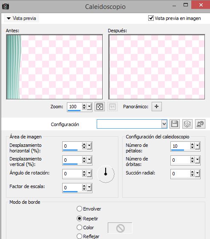Open the Zoom value slider dropdown arrow

(89, 107)
